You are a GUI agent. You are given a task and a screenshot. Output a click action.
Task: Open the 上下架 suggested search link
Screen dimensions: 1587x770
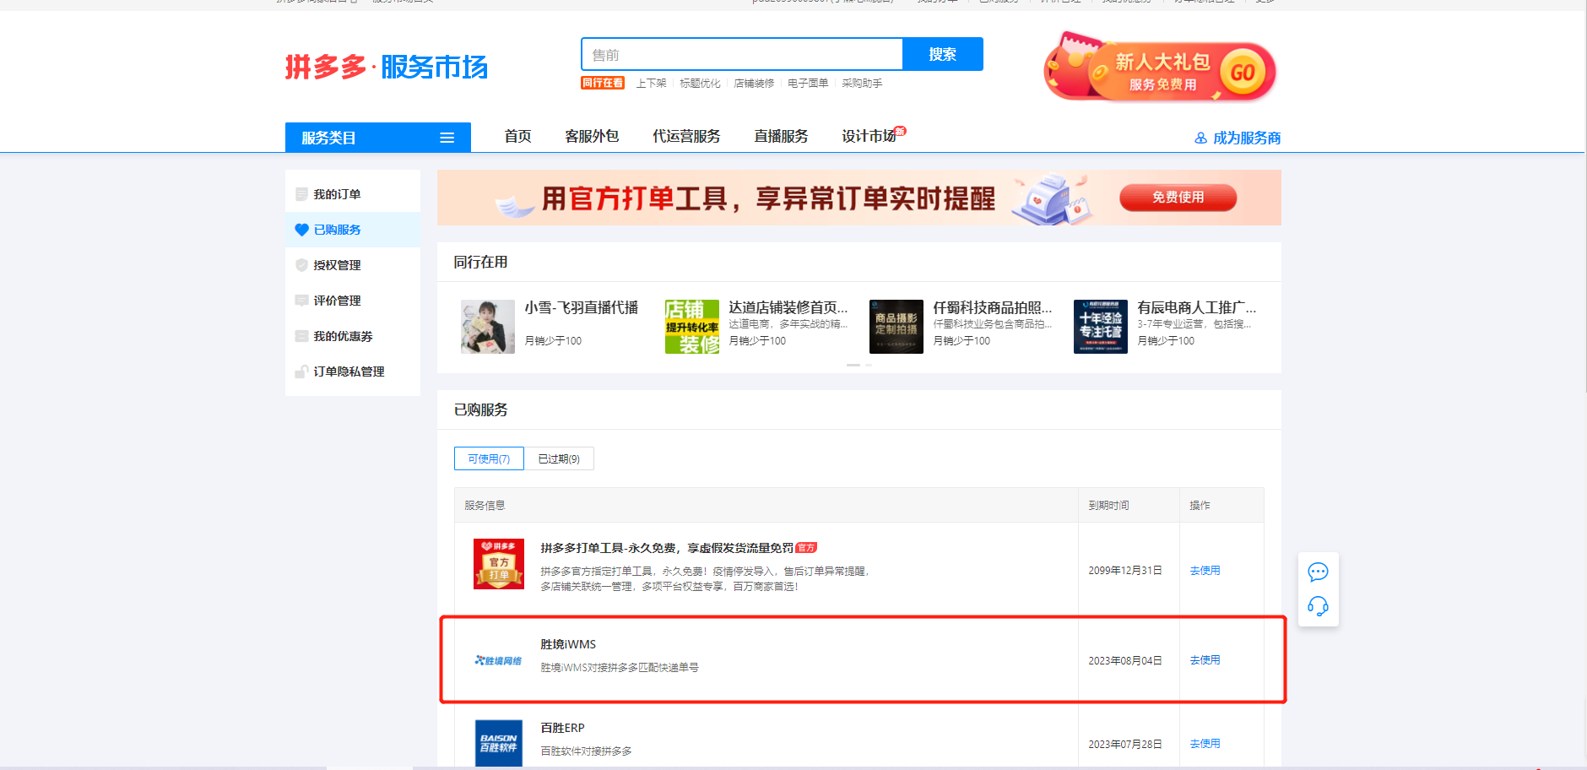(x=651, y=83)
